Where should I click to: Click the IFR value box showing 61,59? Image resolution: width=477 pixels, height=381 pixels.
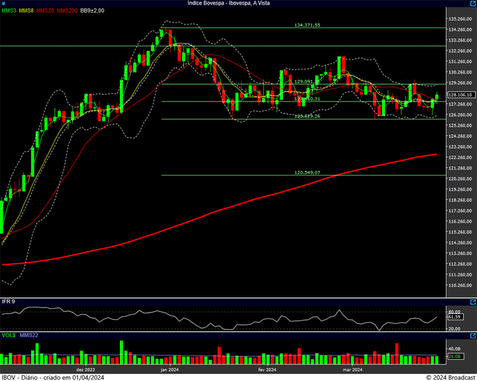454,317
